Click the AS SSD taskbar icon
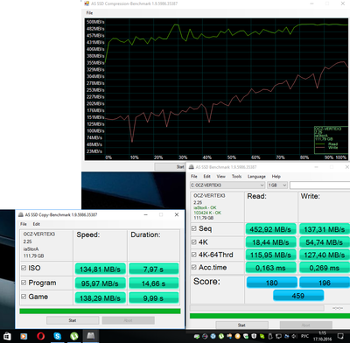The height and width of the screenshot is (343, 350). [91, 336]
